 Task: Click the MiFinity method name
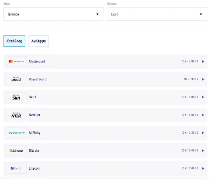tap(35, 133)
